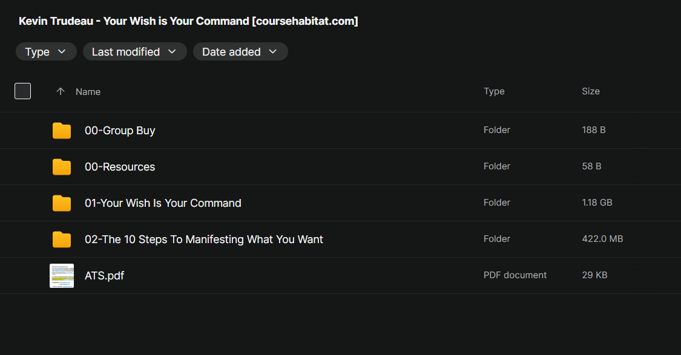Screen dimensions: 681x355
Task: Click the 00-Resources folder icon
Action: pyautogui.click(x=62, y=167)
